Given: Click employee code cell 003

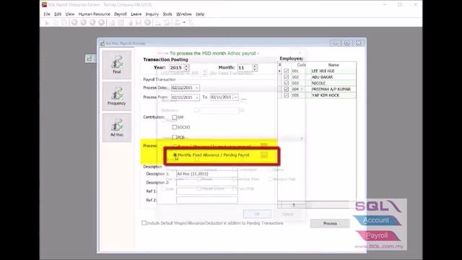Looking at the screenshot, I should click(x=301, y=83).
